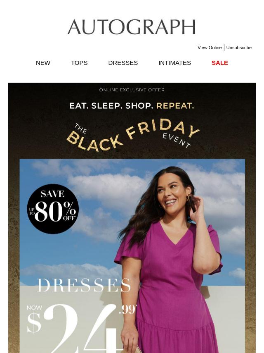The image size is (264, 353).
Task: Go to the DRESSES category
Action: click(x=123, y=63)
